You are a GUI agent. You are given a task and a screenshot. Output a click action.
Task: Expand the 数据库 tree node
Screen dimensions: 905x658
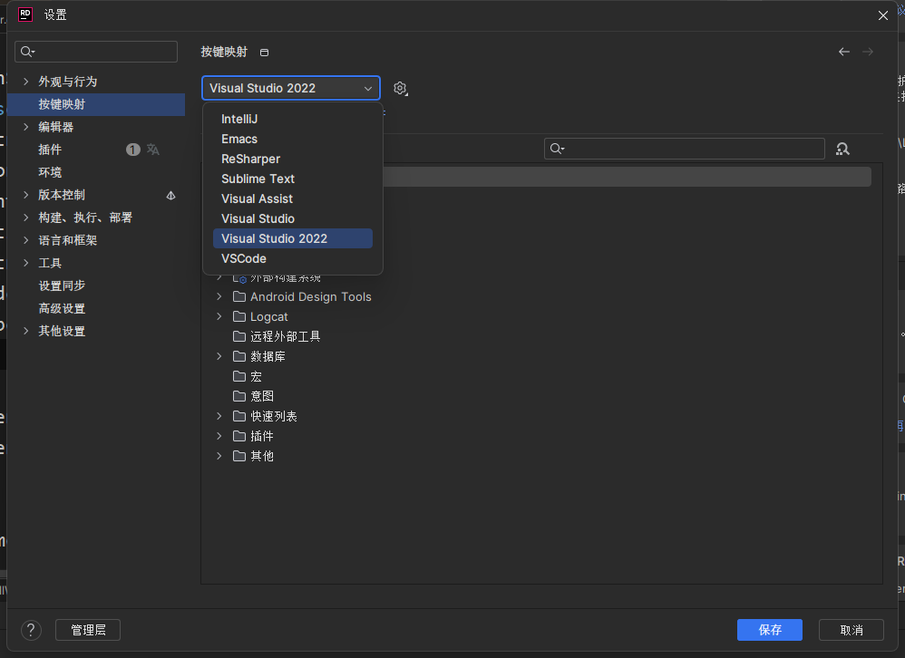218,355
